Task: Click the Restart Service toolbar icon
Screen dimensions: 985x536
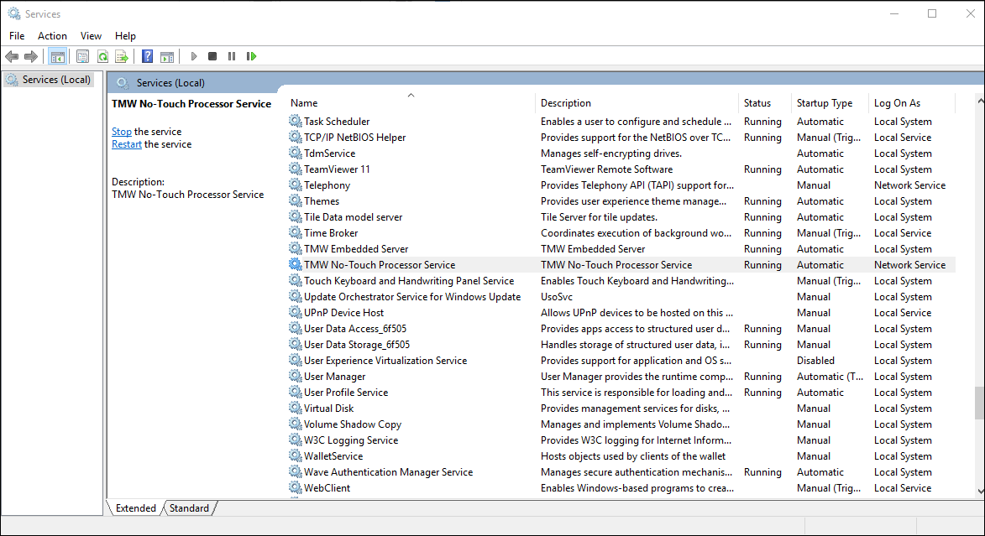Action: 251,56
